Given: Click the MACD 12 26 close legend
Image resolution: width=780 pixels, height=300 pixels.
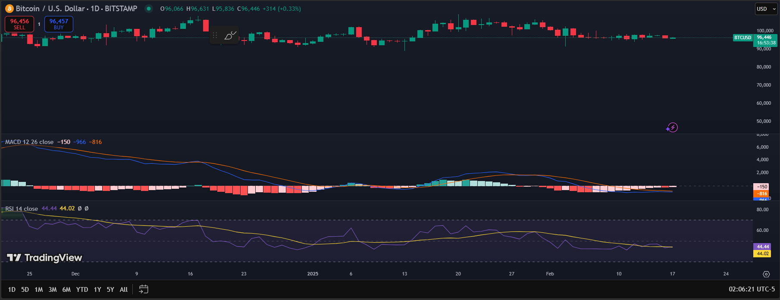Looking at the screenshot, I should coord(29,142).
